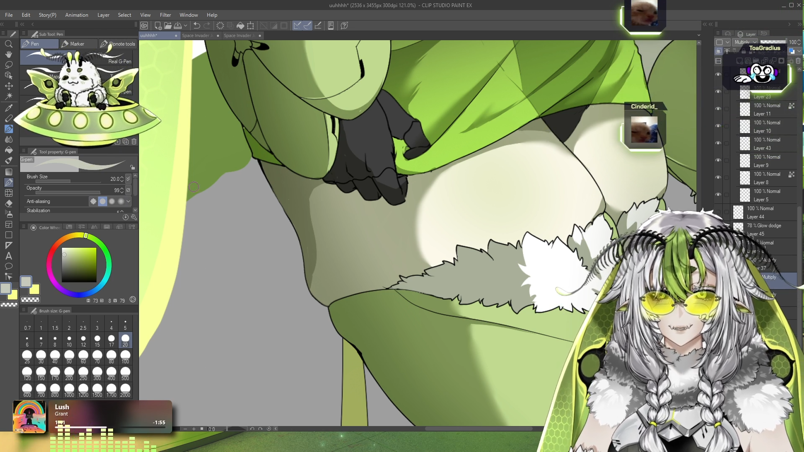Image resolution: width=804 pixels, height=452 pixels.
Task: Select the Eraser tool
Action: [x=8, y=203]
